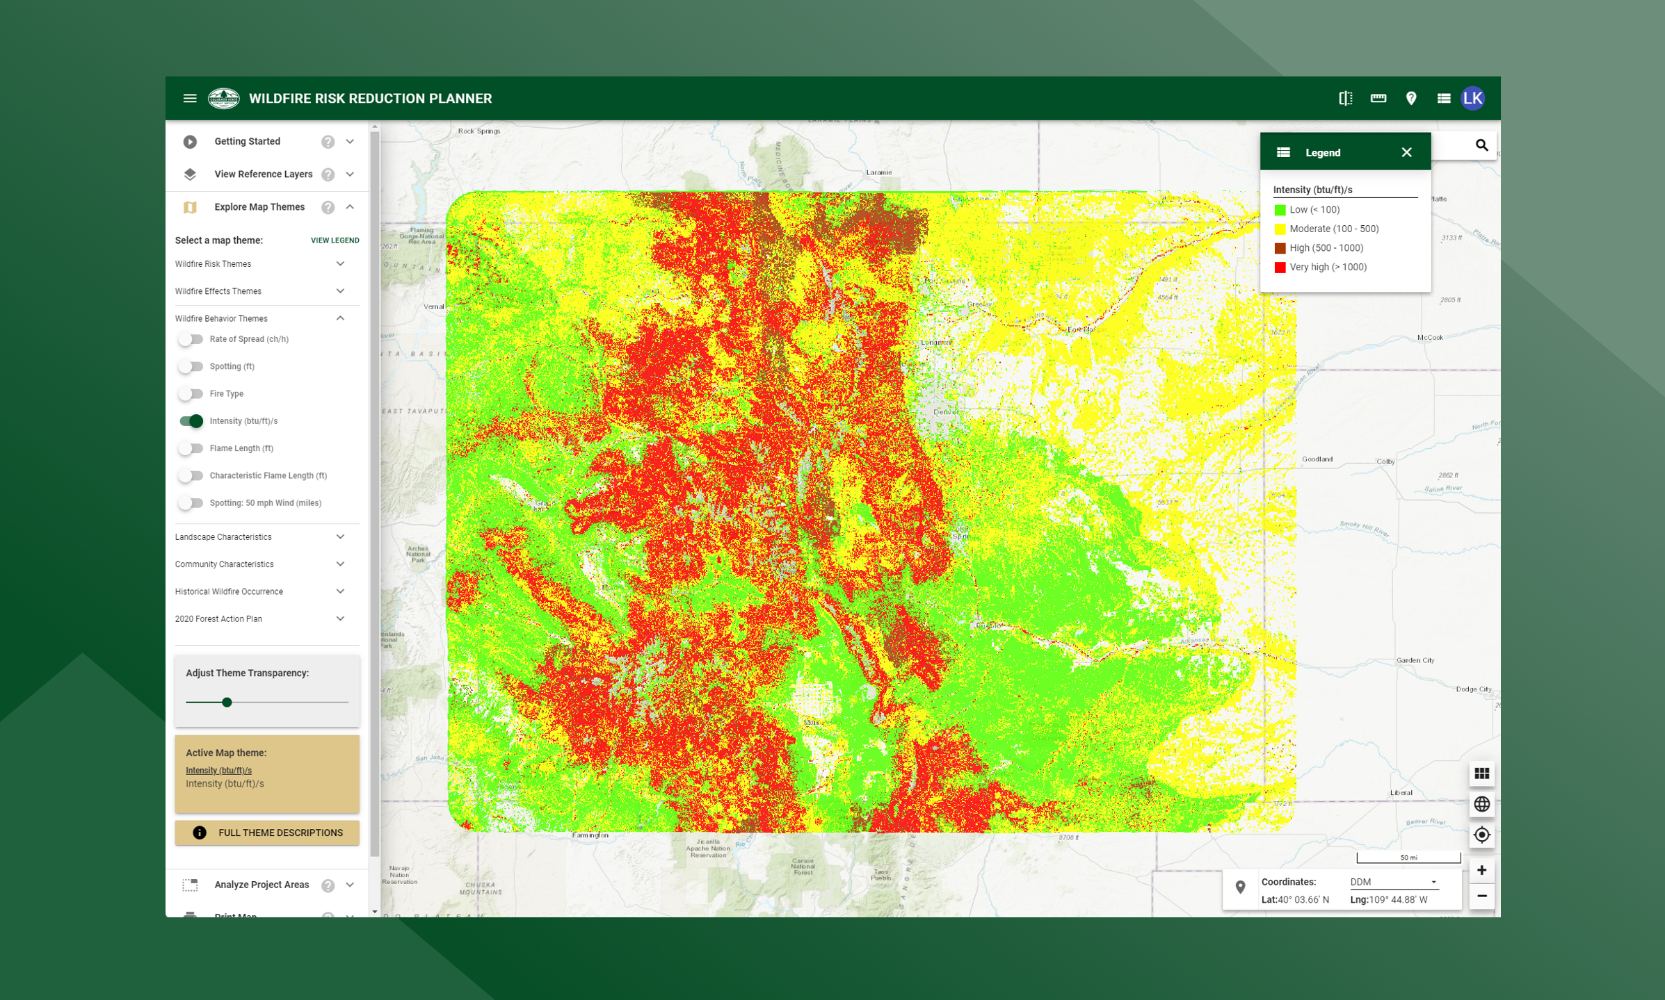Click the Wildfire Risk Reduction Planner title
The width and height of the screenshot is (1665, 1000).
click(x=370, y=99)
